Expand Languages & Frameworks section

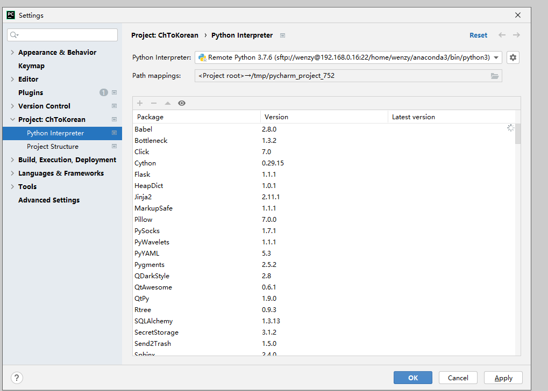(12, 173)
